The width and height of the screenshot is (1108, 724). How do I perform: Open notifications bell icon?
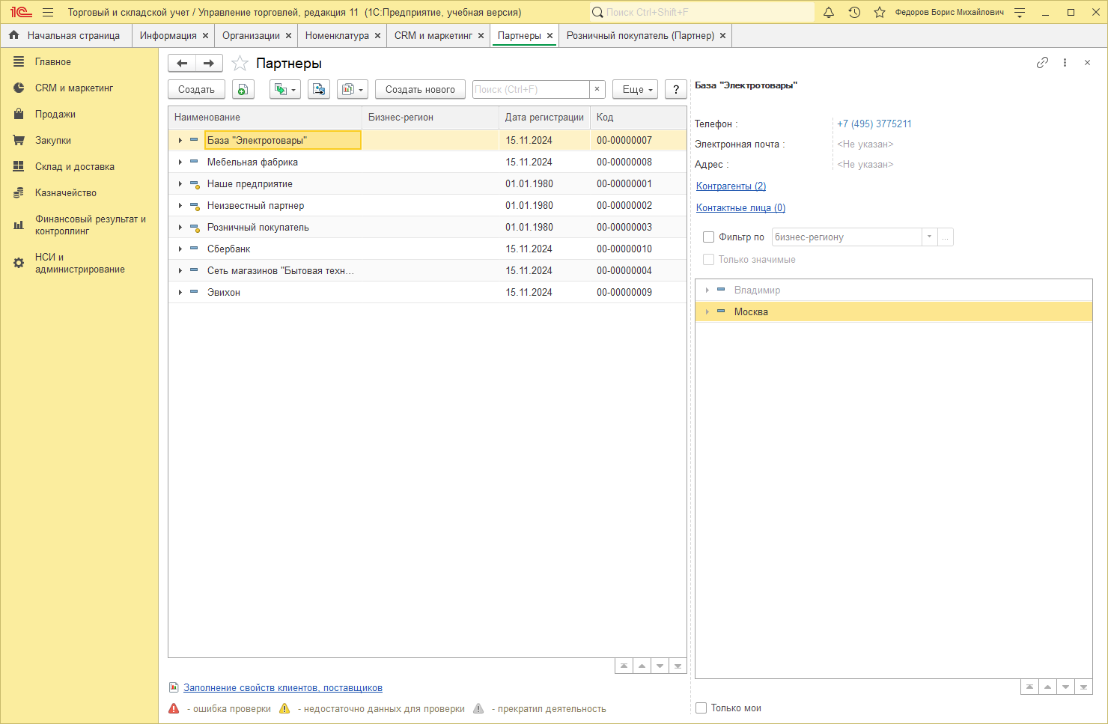829,12
